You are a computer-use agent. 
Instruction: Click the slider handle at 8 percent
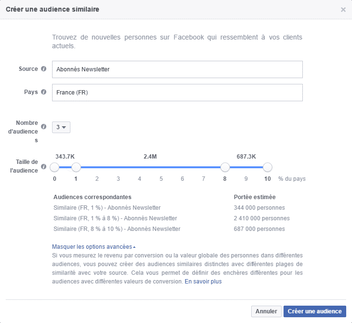pos(225,167)
